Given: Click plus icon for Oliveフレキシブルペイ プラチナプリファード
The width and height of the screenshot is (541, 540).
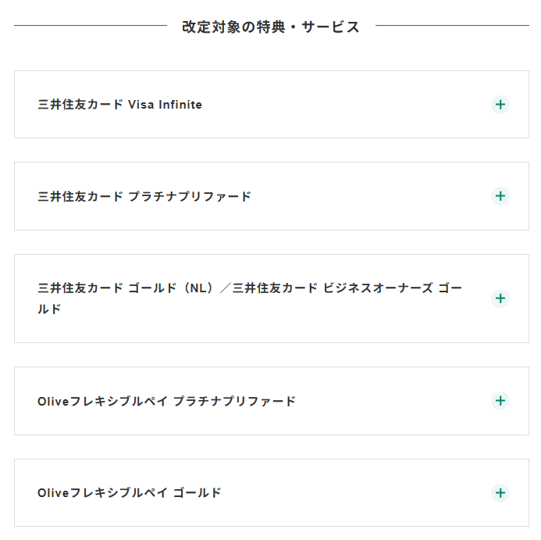Looking at the screenshot, I should (500, 401).
